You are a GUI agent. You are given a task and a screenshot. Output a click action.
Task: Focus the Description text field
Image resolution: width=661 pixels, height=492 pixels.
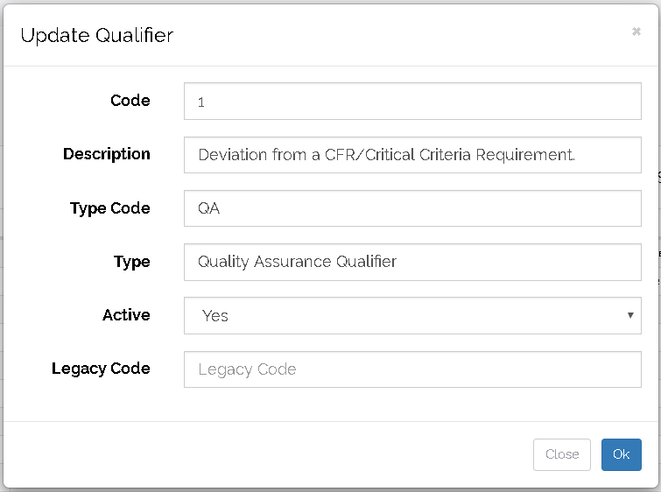pos(412,155)
